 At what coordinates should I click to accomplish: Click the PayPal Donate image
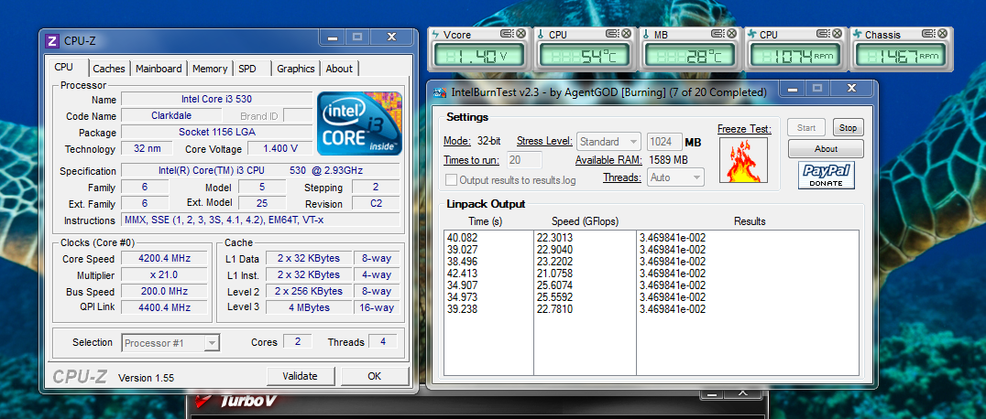[827, 175]
